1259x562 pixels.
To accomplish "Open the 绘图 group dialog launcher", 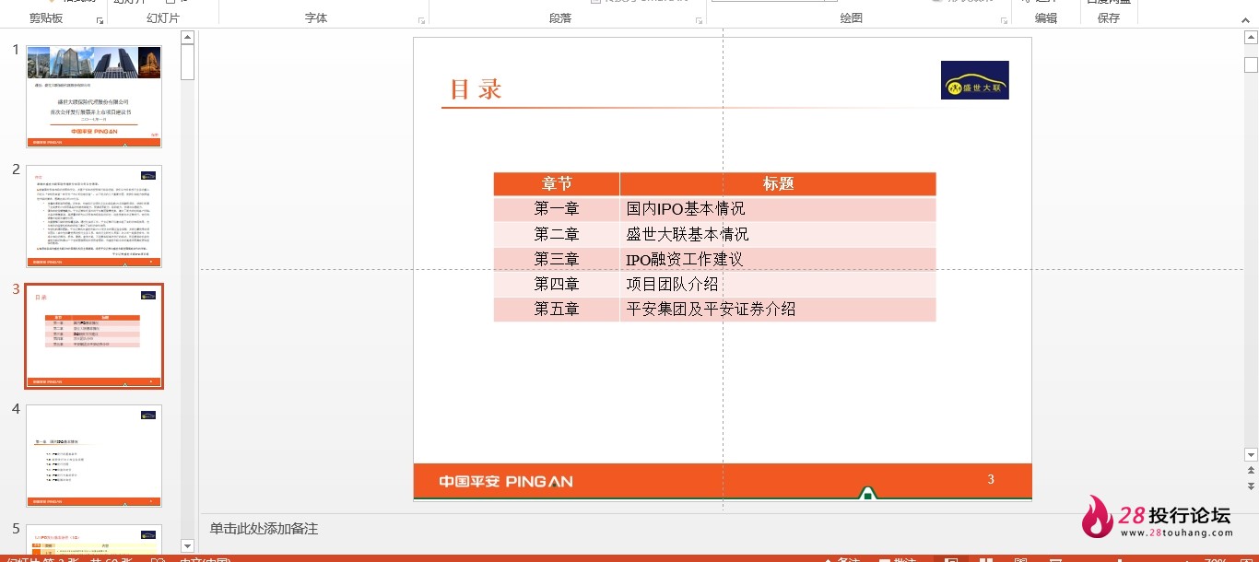I will 1005,19.
